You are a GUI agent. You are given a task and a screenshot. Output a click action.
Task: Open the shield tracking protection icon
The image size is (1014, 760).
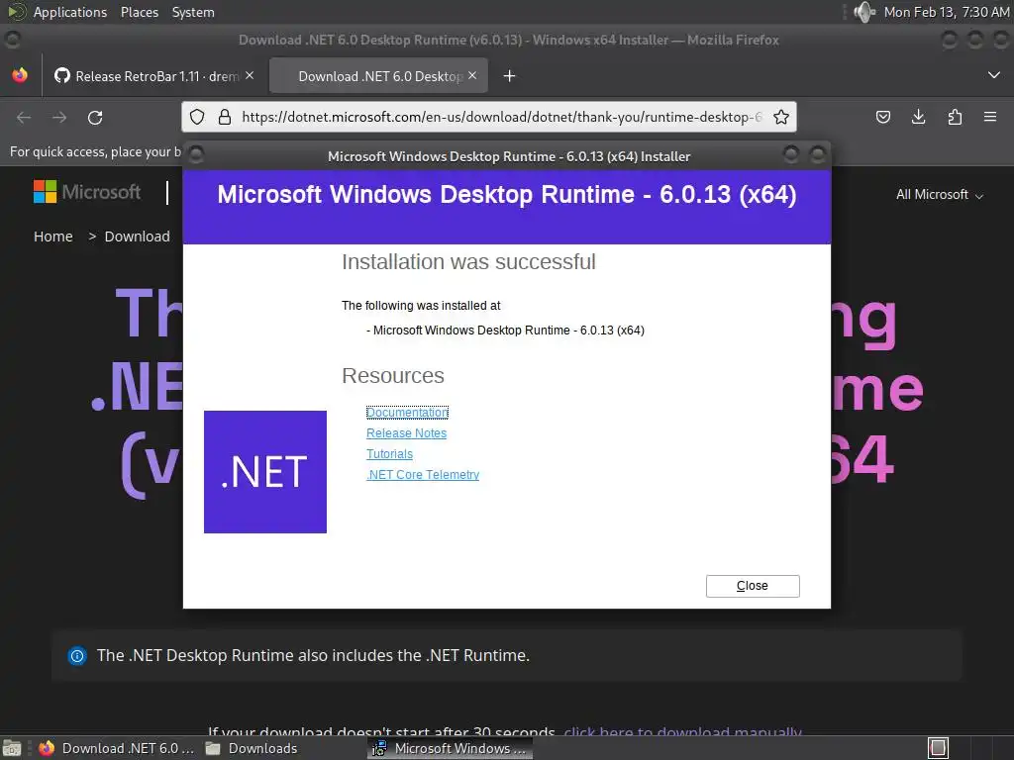(x=197, y=117)
